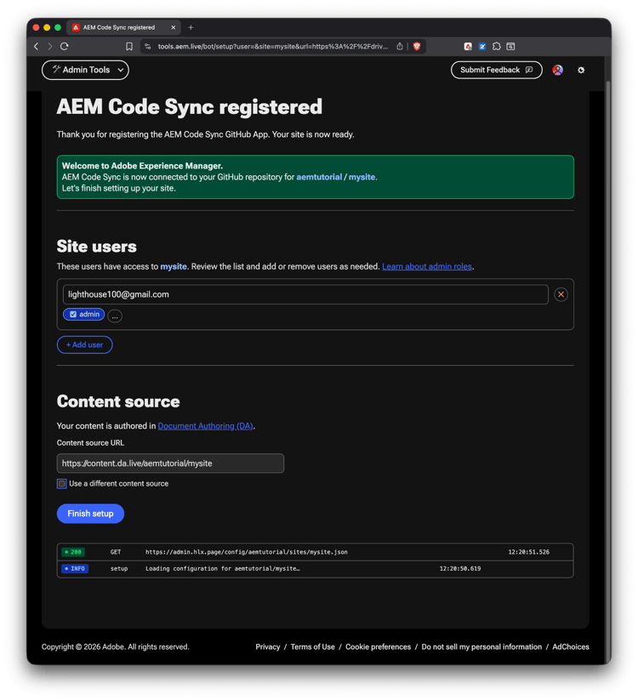The width and height of the screenshot is (638, 700).
Task: Toggle the theme icon in header
Action: coord(581,70)
